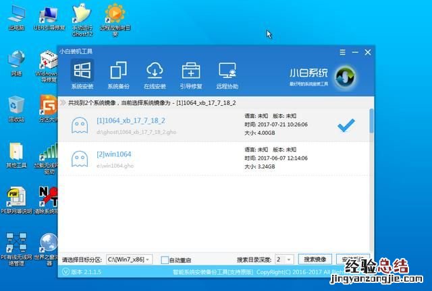Open the 在线安装 cloud download tab
This screenshot has width=432, height=291.
pos(155,75)
